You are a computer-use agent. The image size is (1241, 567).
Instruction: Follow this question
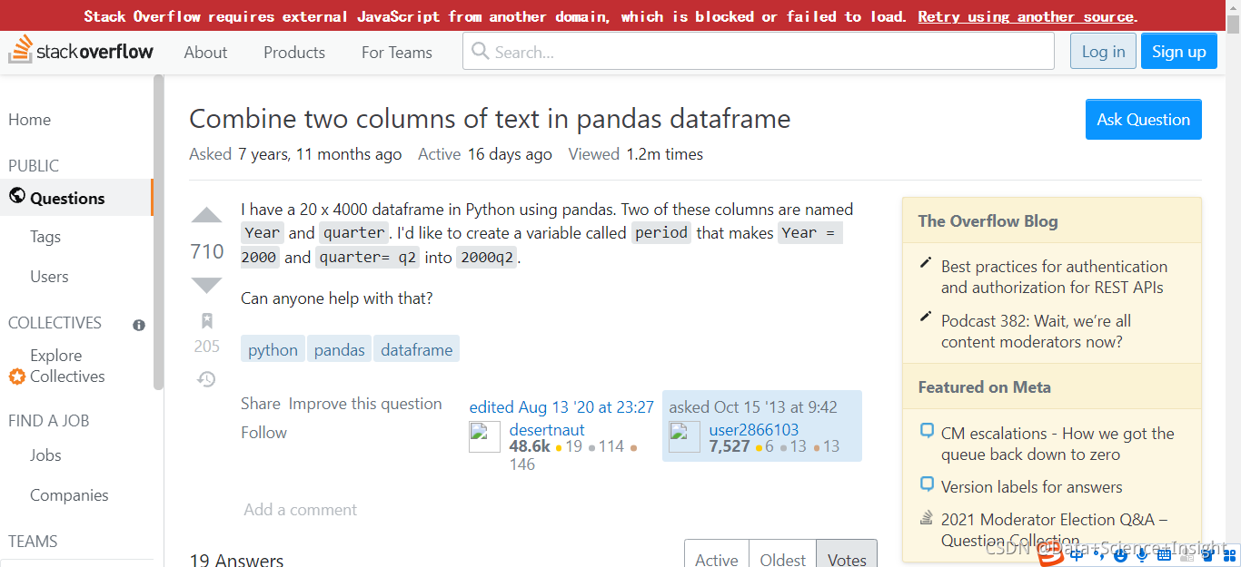click(263, 433)
